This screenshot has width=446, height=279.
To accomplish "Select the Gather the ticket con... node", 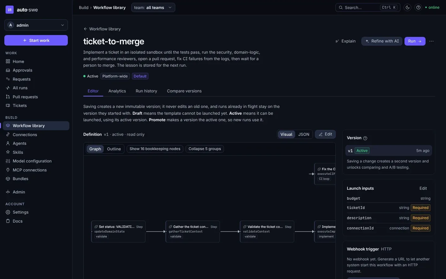I will coord(193,232).
